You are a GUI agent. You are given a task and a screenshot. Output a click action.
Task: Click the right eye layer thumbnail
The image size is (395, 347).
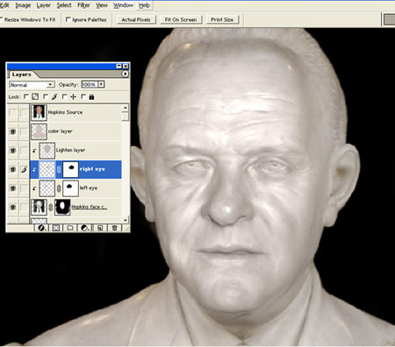coord(47,169)
